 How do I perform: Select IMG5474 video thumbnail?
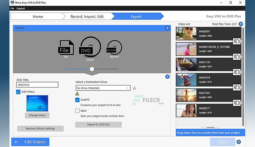tap(186, 80)
